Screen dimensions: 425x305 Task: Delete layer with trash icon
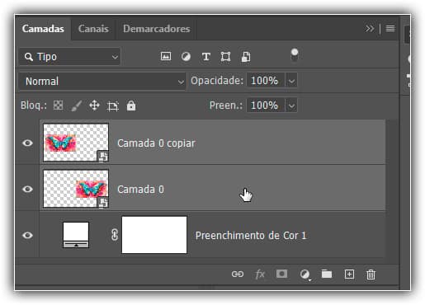tap(371, 274)
